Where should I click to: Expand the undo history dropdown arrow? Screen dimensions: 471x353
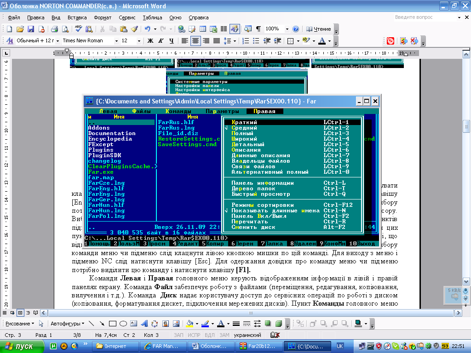tap(155, 29)
